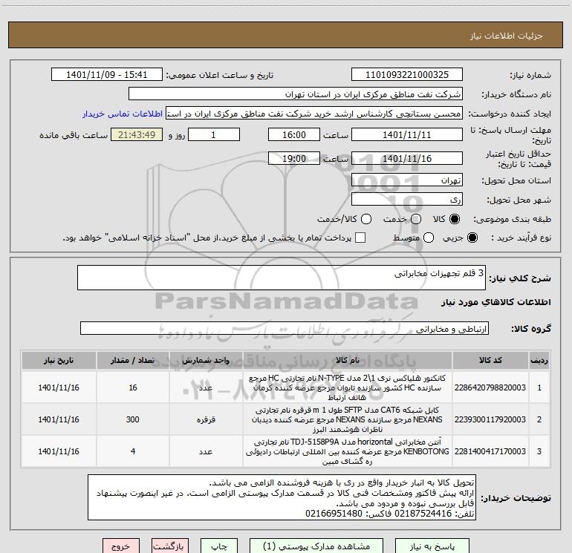Click the general description field 3 قلم تجهیزات مخابراتی

coord(282,278)
